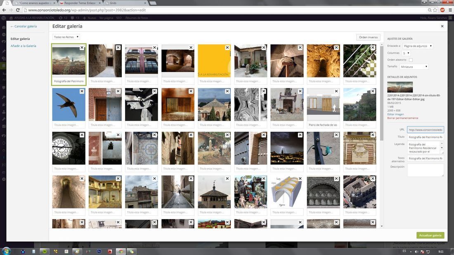Open the updates indicator showing 12
This screenshot has width=454, height=255.
63,18
